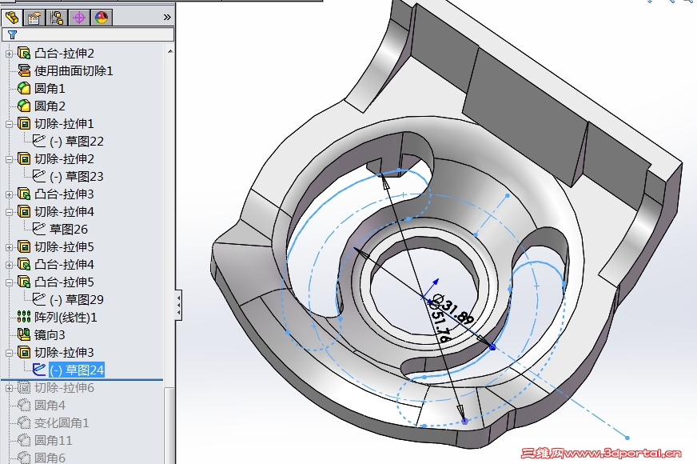Click the (-) 草图23 label
This screenshot has width=697, height=464.
77,177
